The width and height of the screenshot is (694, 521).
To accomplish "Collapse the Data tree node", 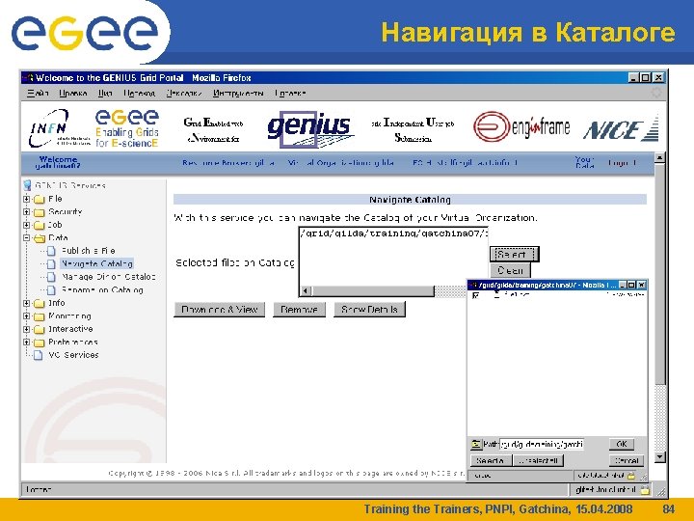I will [27, 238].
